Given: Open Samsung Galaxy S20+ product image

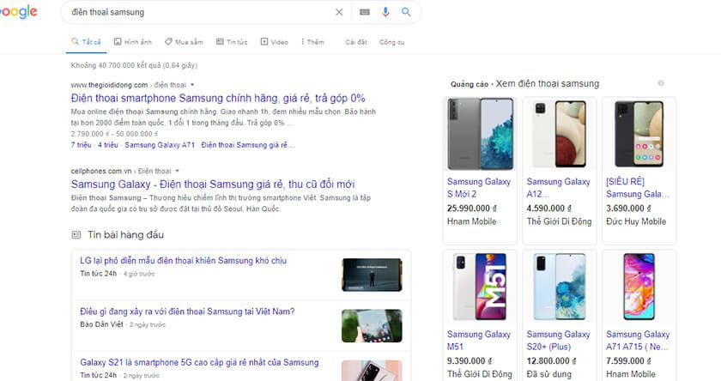Looking at the screenshot, I should click(560, 287).
